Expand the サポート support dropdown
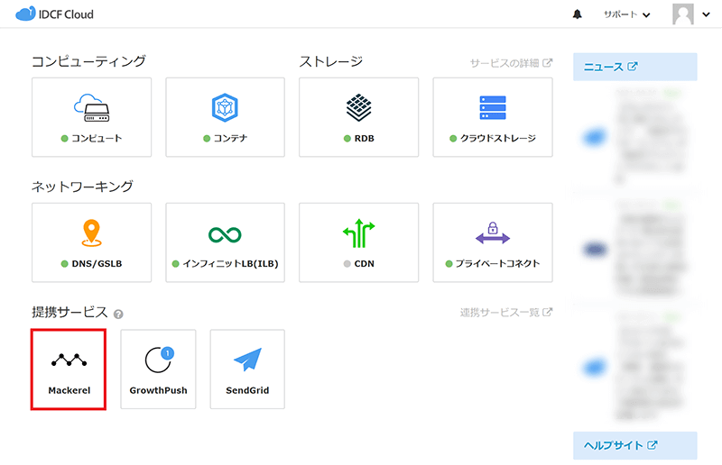The width and height of the screenshot is (722, 465). click(x=626, y=14)
